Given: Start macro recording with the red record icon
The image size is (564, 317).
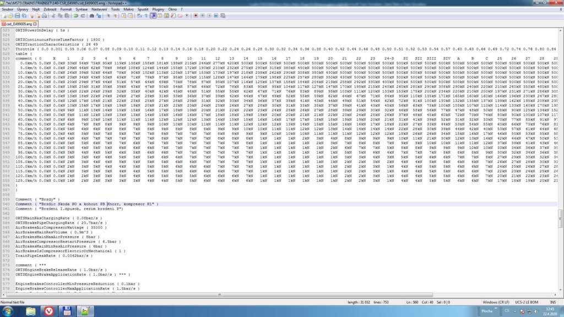Looking at the screenshot, I should [196, 16].
